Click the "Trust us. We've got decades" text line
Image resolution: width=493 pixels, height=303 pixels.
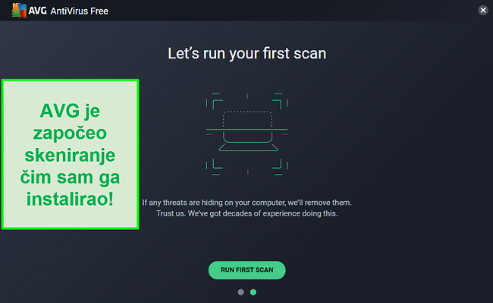point(246,213)
